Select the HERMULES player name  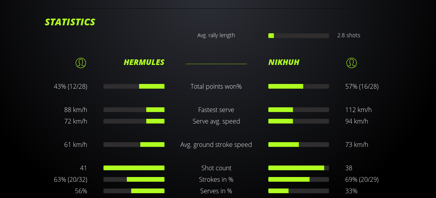(144, 62)
